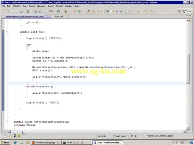This screenshot has height=145, width=194.
Task: Click the horizontal scroll right arrow
Action: tap(185, 131)
